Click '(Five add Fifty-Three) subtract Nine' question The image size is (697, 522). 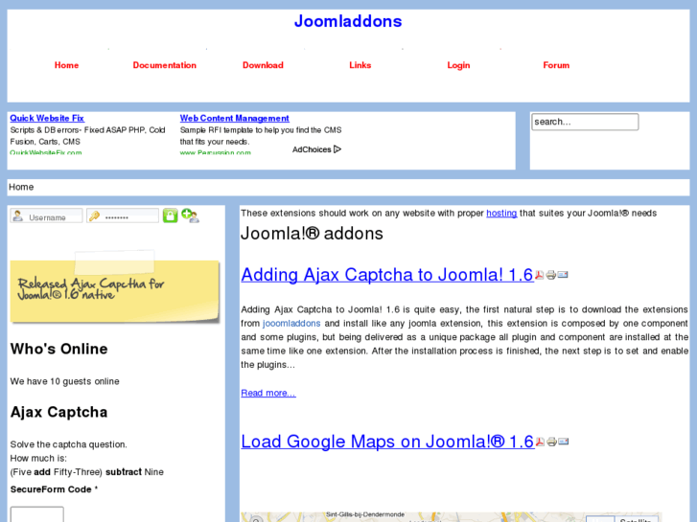pos(87,472)
